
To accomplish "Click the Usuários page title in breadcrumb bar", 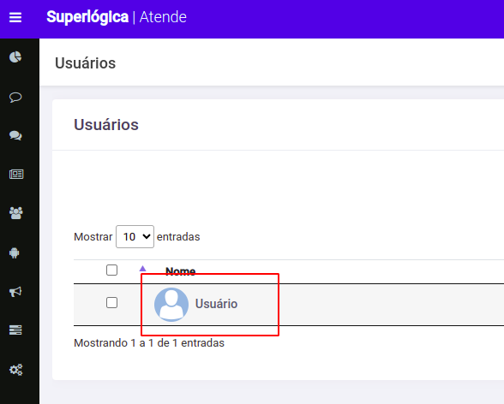I will click(85, 62).
